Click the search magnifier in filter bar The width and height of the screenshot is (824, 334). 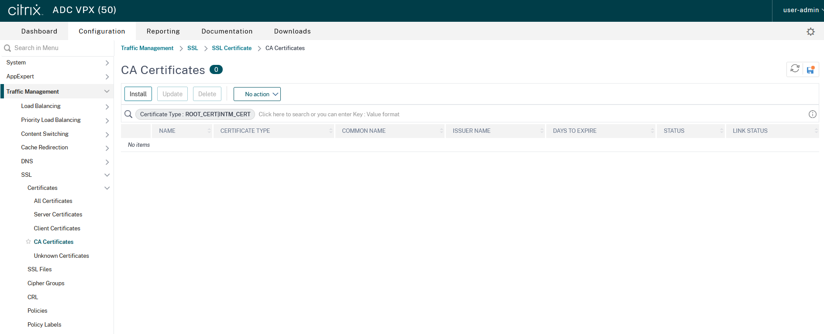point(128,114)
